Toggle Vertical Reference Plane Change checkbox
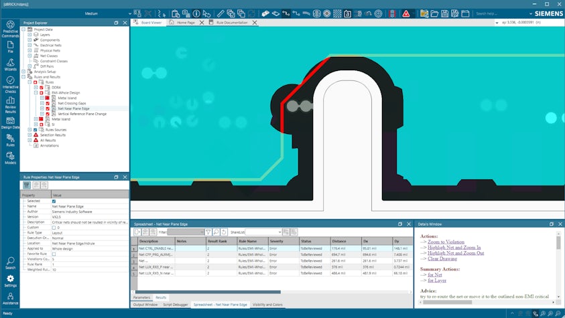 point(47,114)
